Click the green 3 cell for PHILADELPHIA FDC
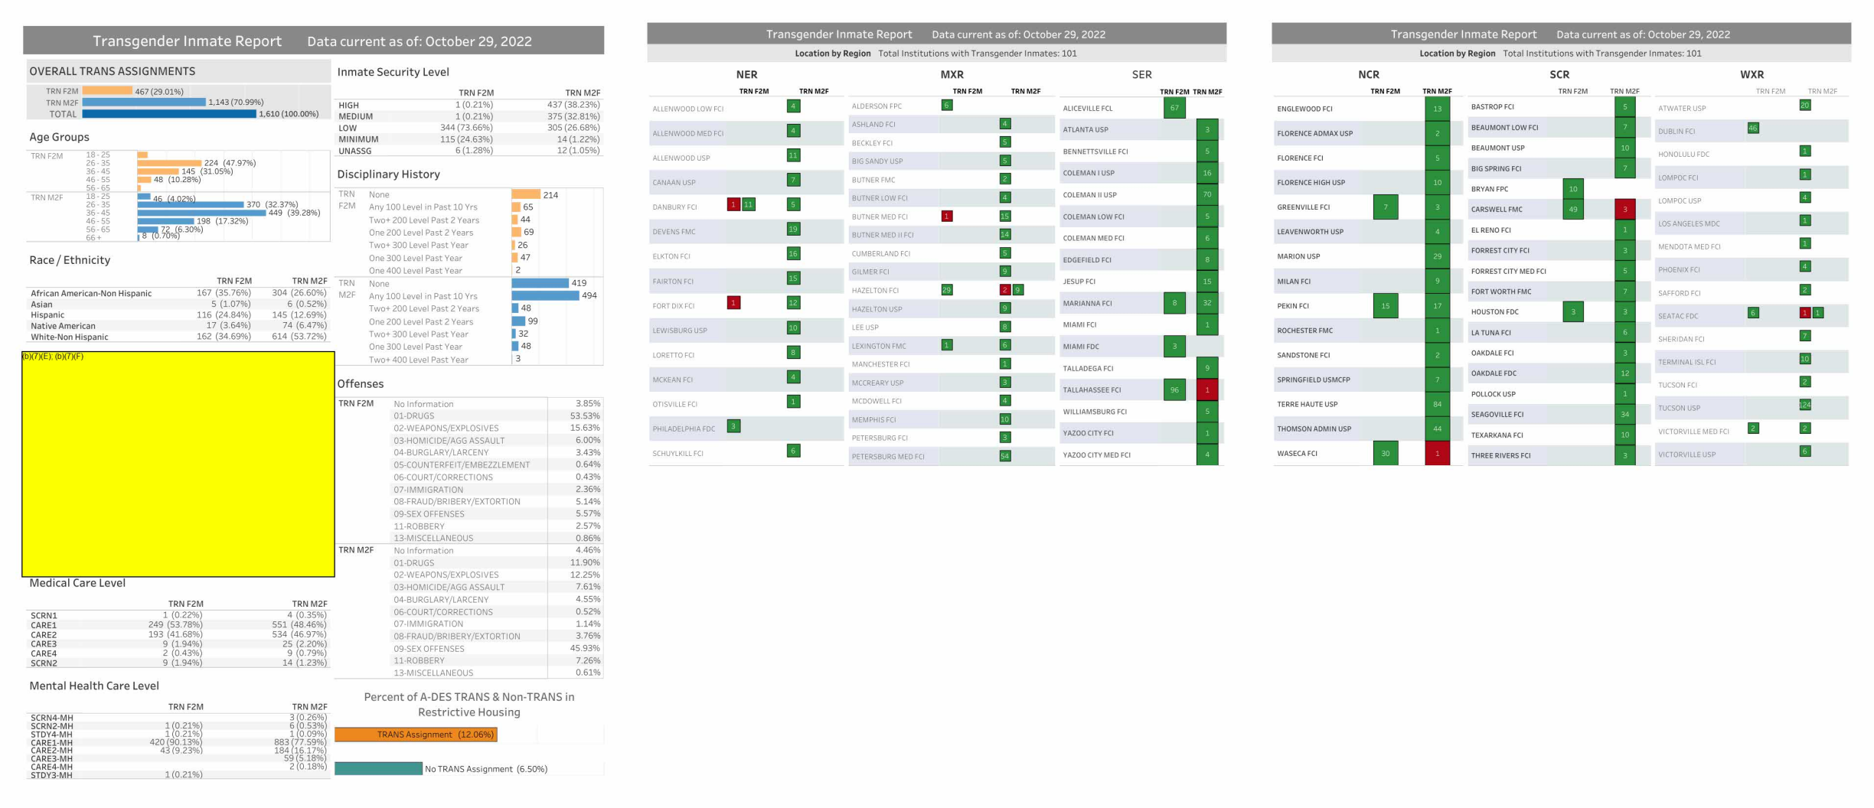 click(733, 426)
